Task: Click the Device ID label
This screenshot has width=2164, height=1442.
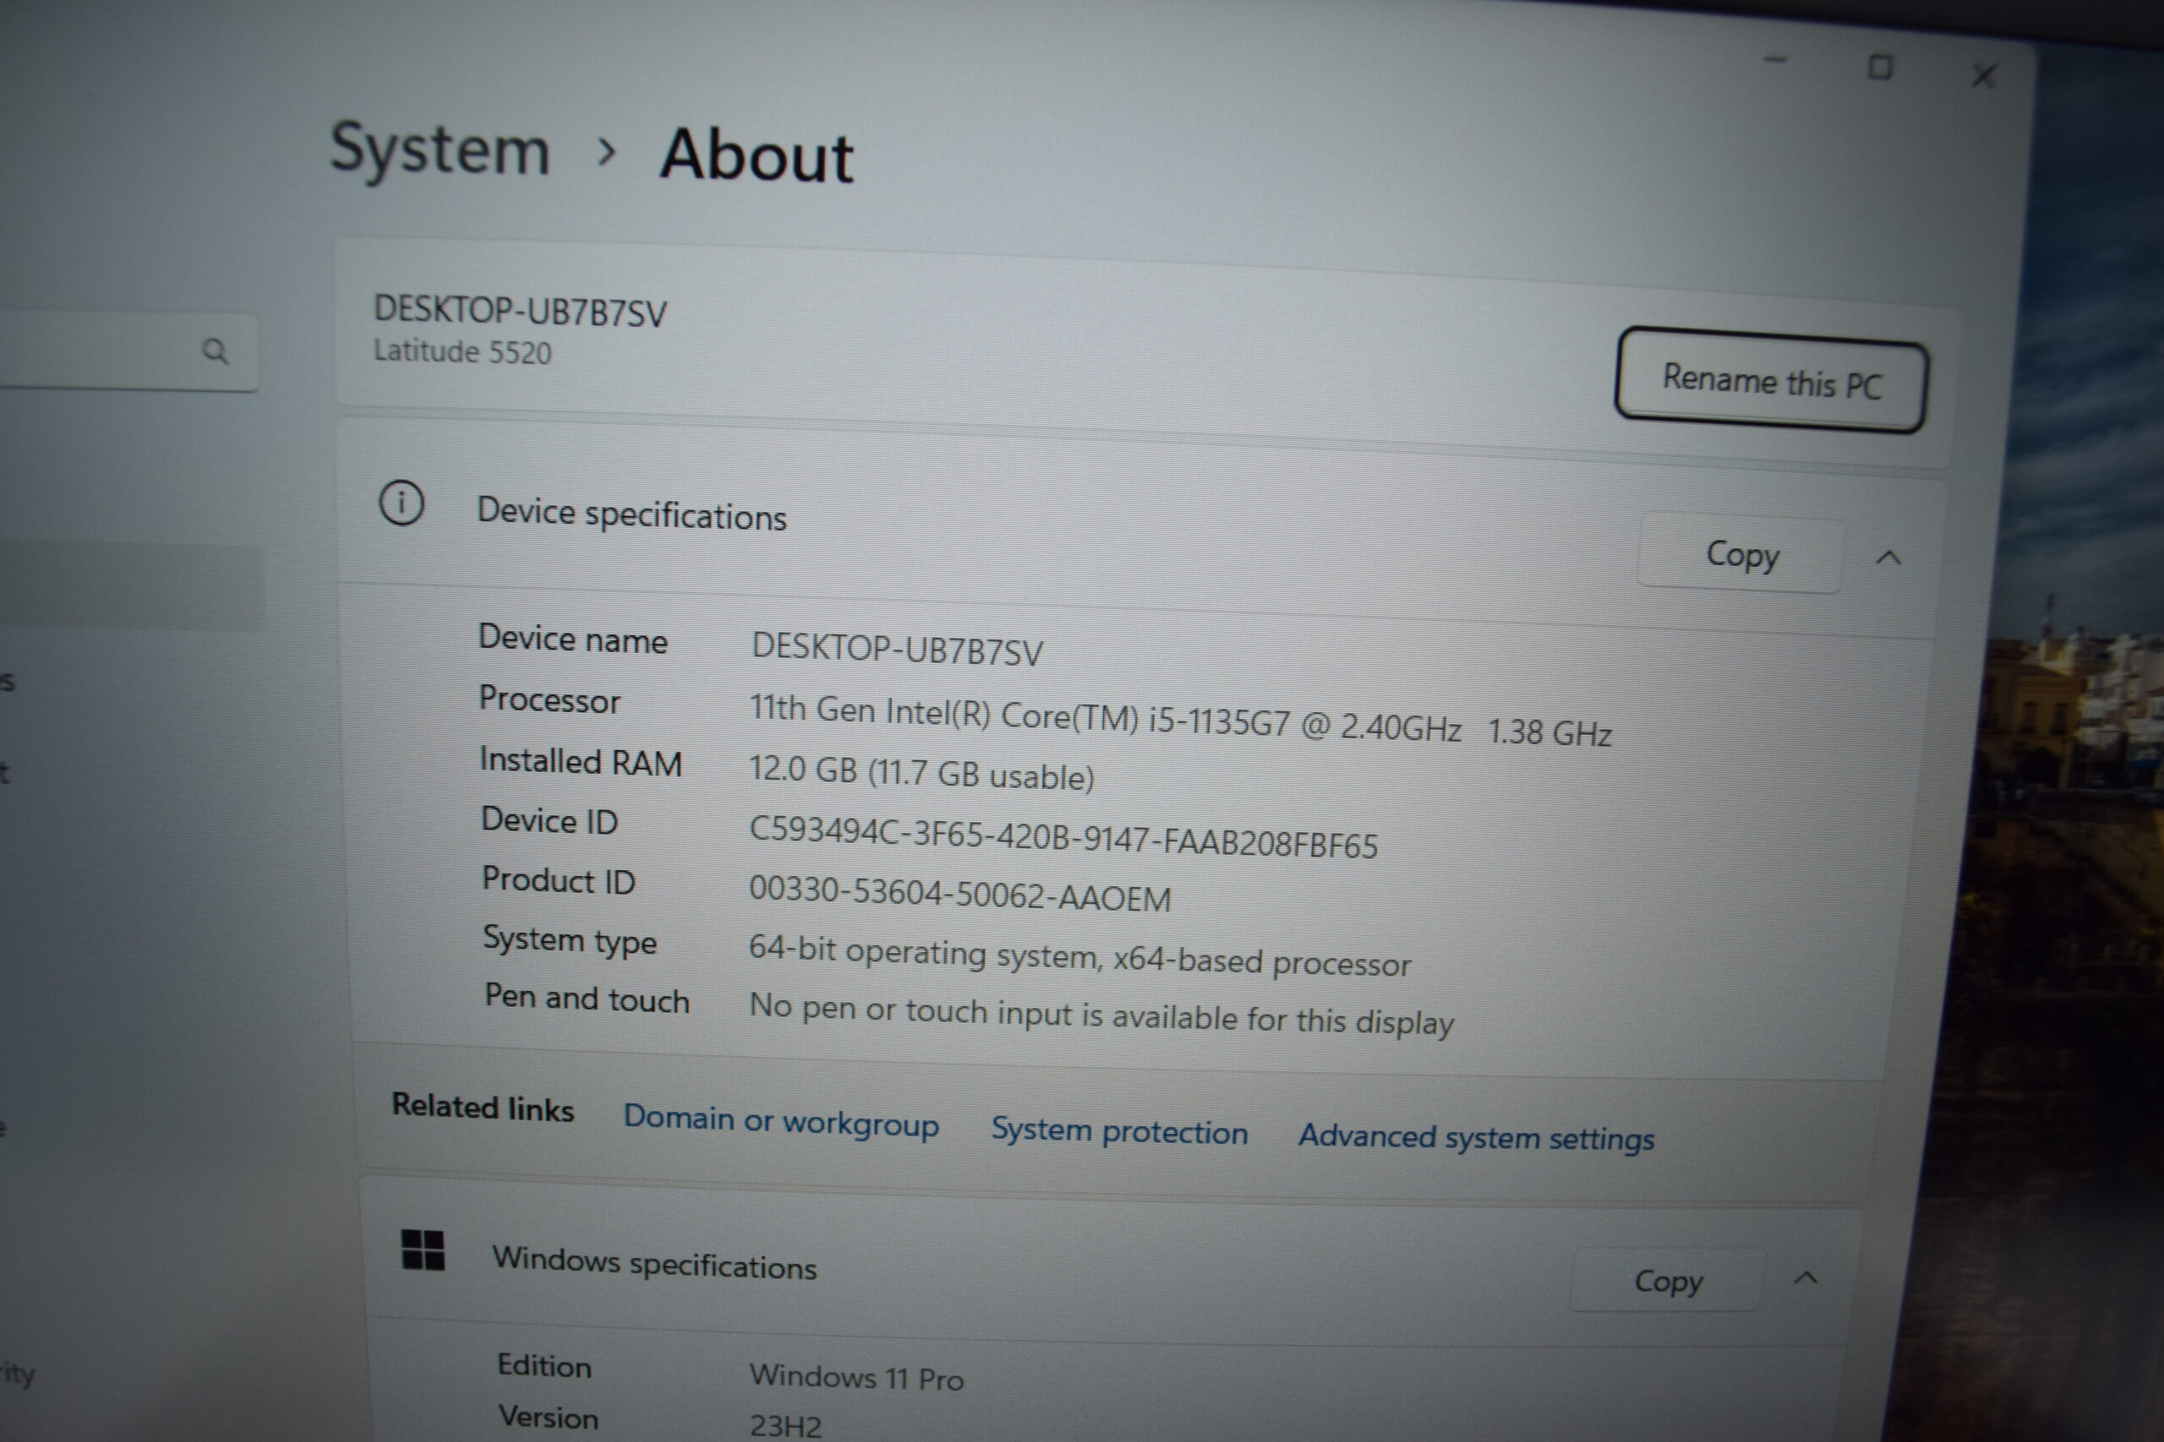Action: coord(549,820)
